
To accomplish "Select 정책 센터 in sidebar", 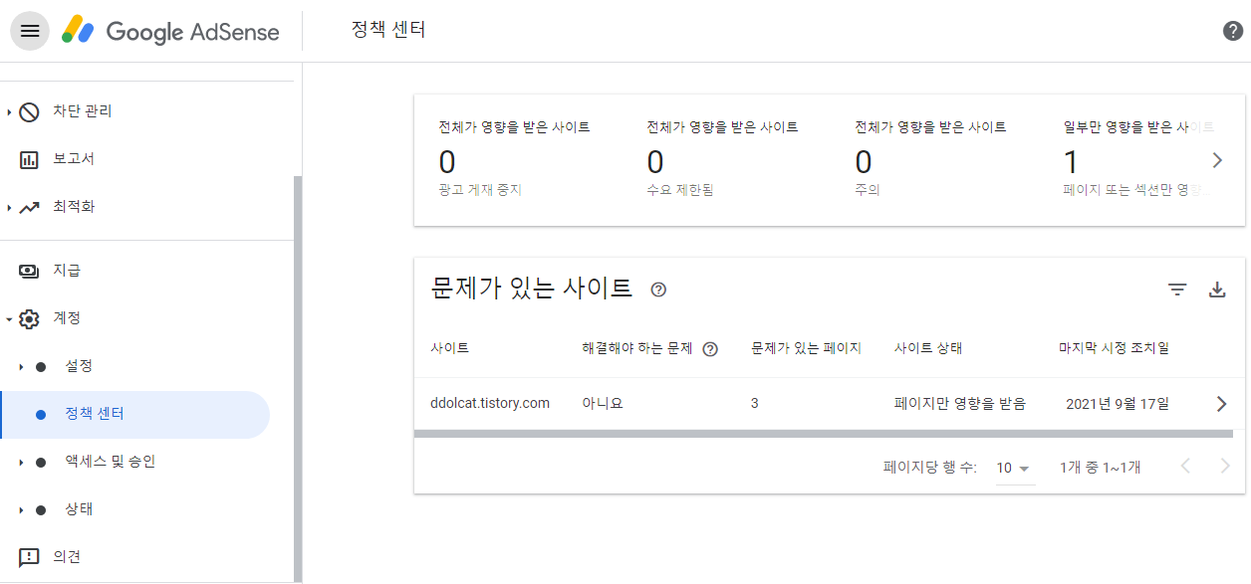I will pos(95,414).
